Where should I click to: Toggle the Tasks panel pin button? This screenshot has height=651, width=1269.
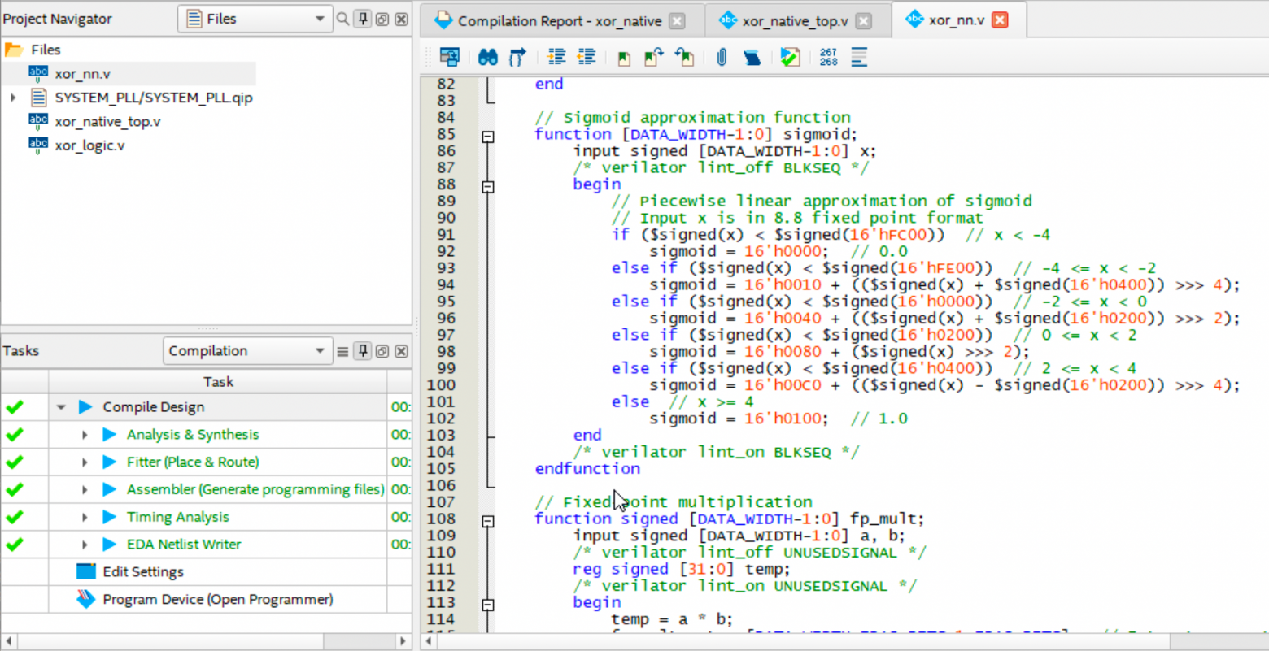[x=363, y=351]
